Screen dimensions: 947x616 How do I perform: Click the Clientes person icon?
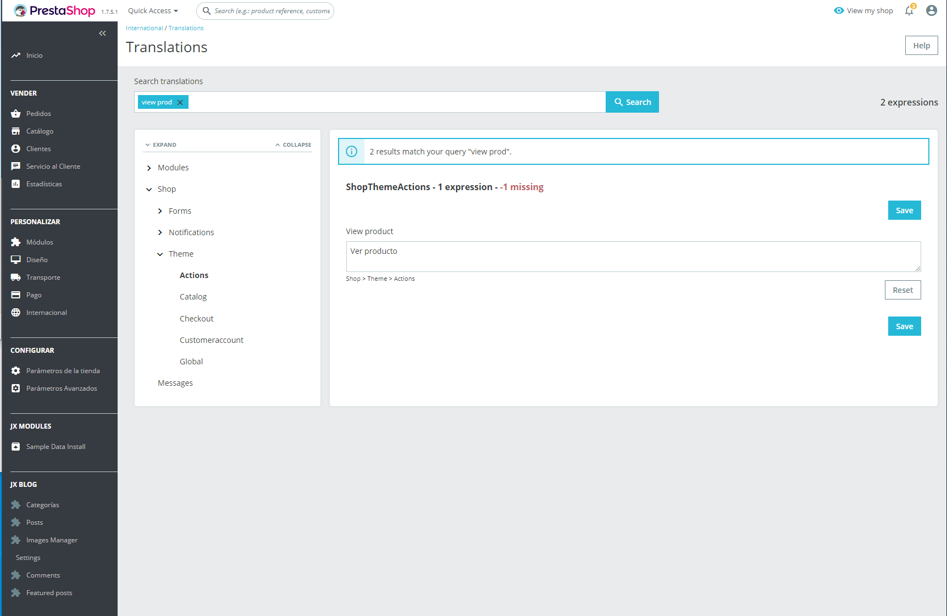(15, 149)
